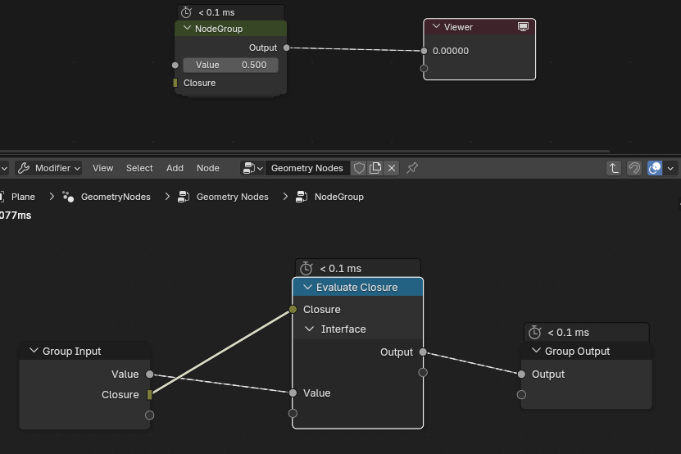Click the Viewer empty extension socket

coord(424,68)
